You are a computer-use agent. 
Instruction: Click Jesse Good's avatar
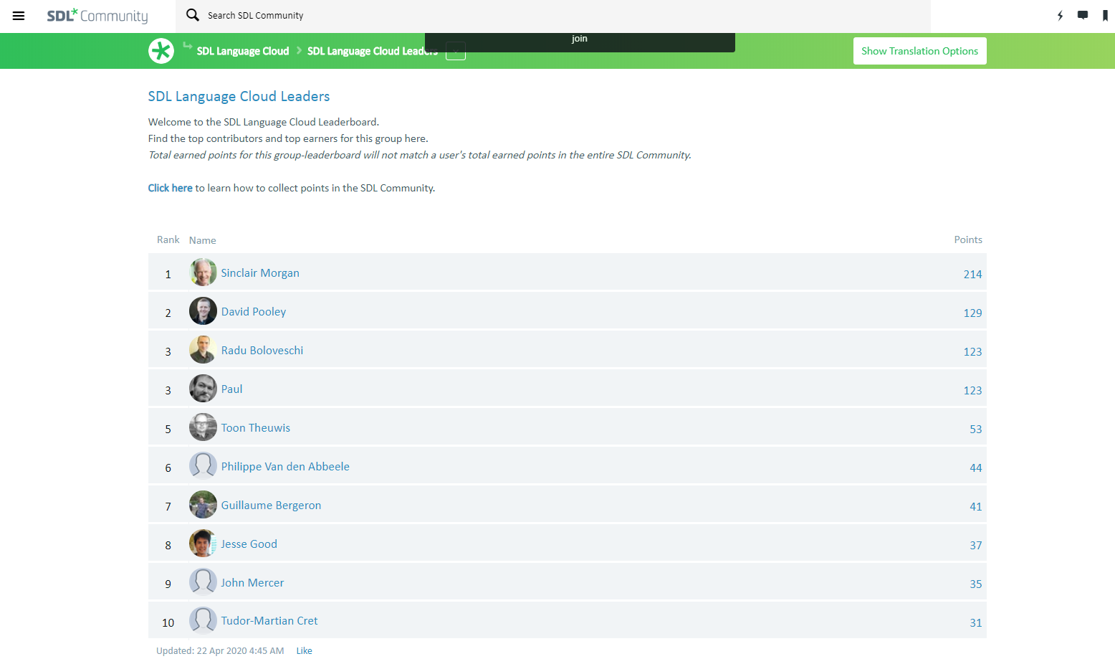coord(203,544)
